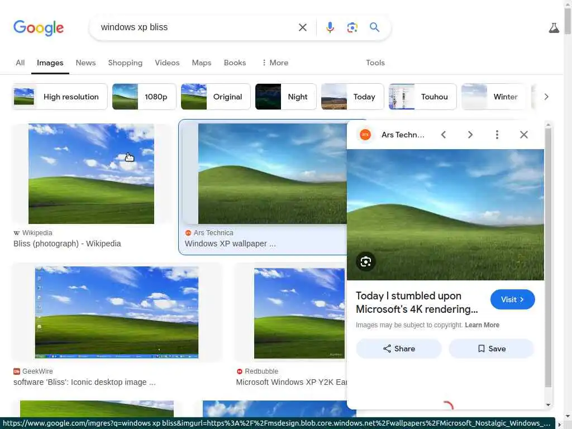Submit search with magnifying glass icon
The height and width of the screenshot is (429, 572).
click(x=374, y=27)
